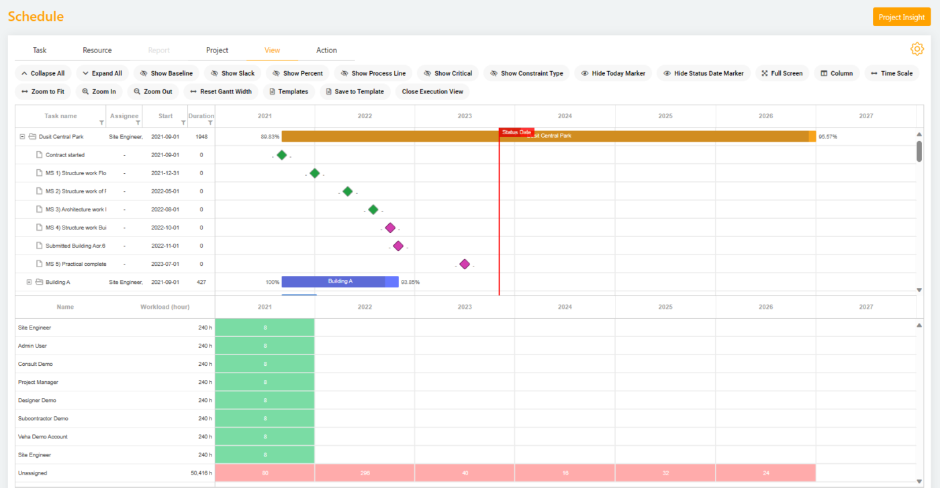Click the Project Insight button
The width and height of the screenshot is (940, 488).
coord(901,17)
